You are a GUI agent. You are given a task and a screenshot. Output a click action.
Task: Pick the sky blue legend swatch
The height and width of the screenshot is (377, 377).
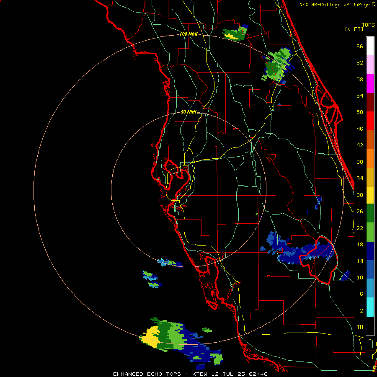(370, 288)
